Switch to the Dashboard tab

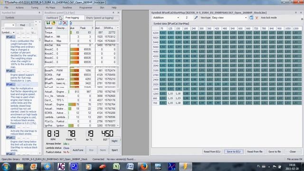52,18
